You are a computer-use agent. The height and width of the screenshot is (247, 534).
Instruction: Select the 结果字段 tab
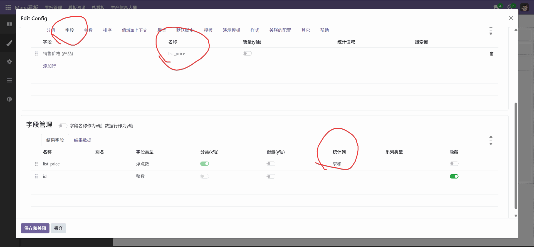(x=55, y=140)
